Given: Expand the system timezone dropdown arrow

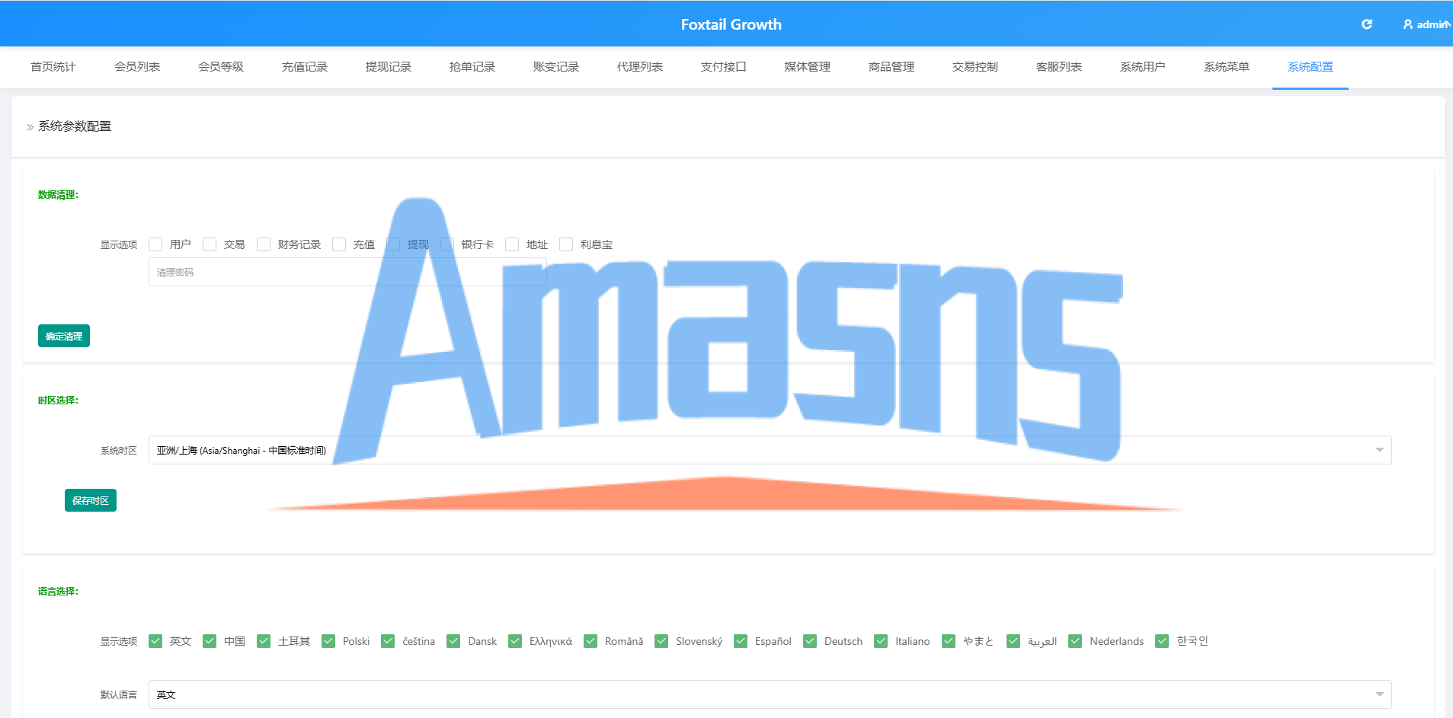Looking at the screenshot, I should 1379,450.
